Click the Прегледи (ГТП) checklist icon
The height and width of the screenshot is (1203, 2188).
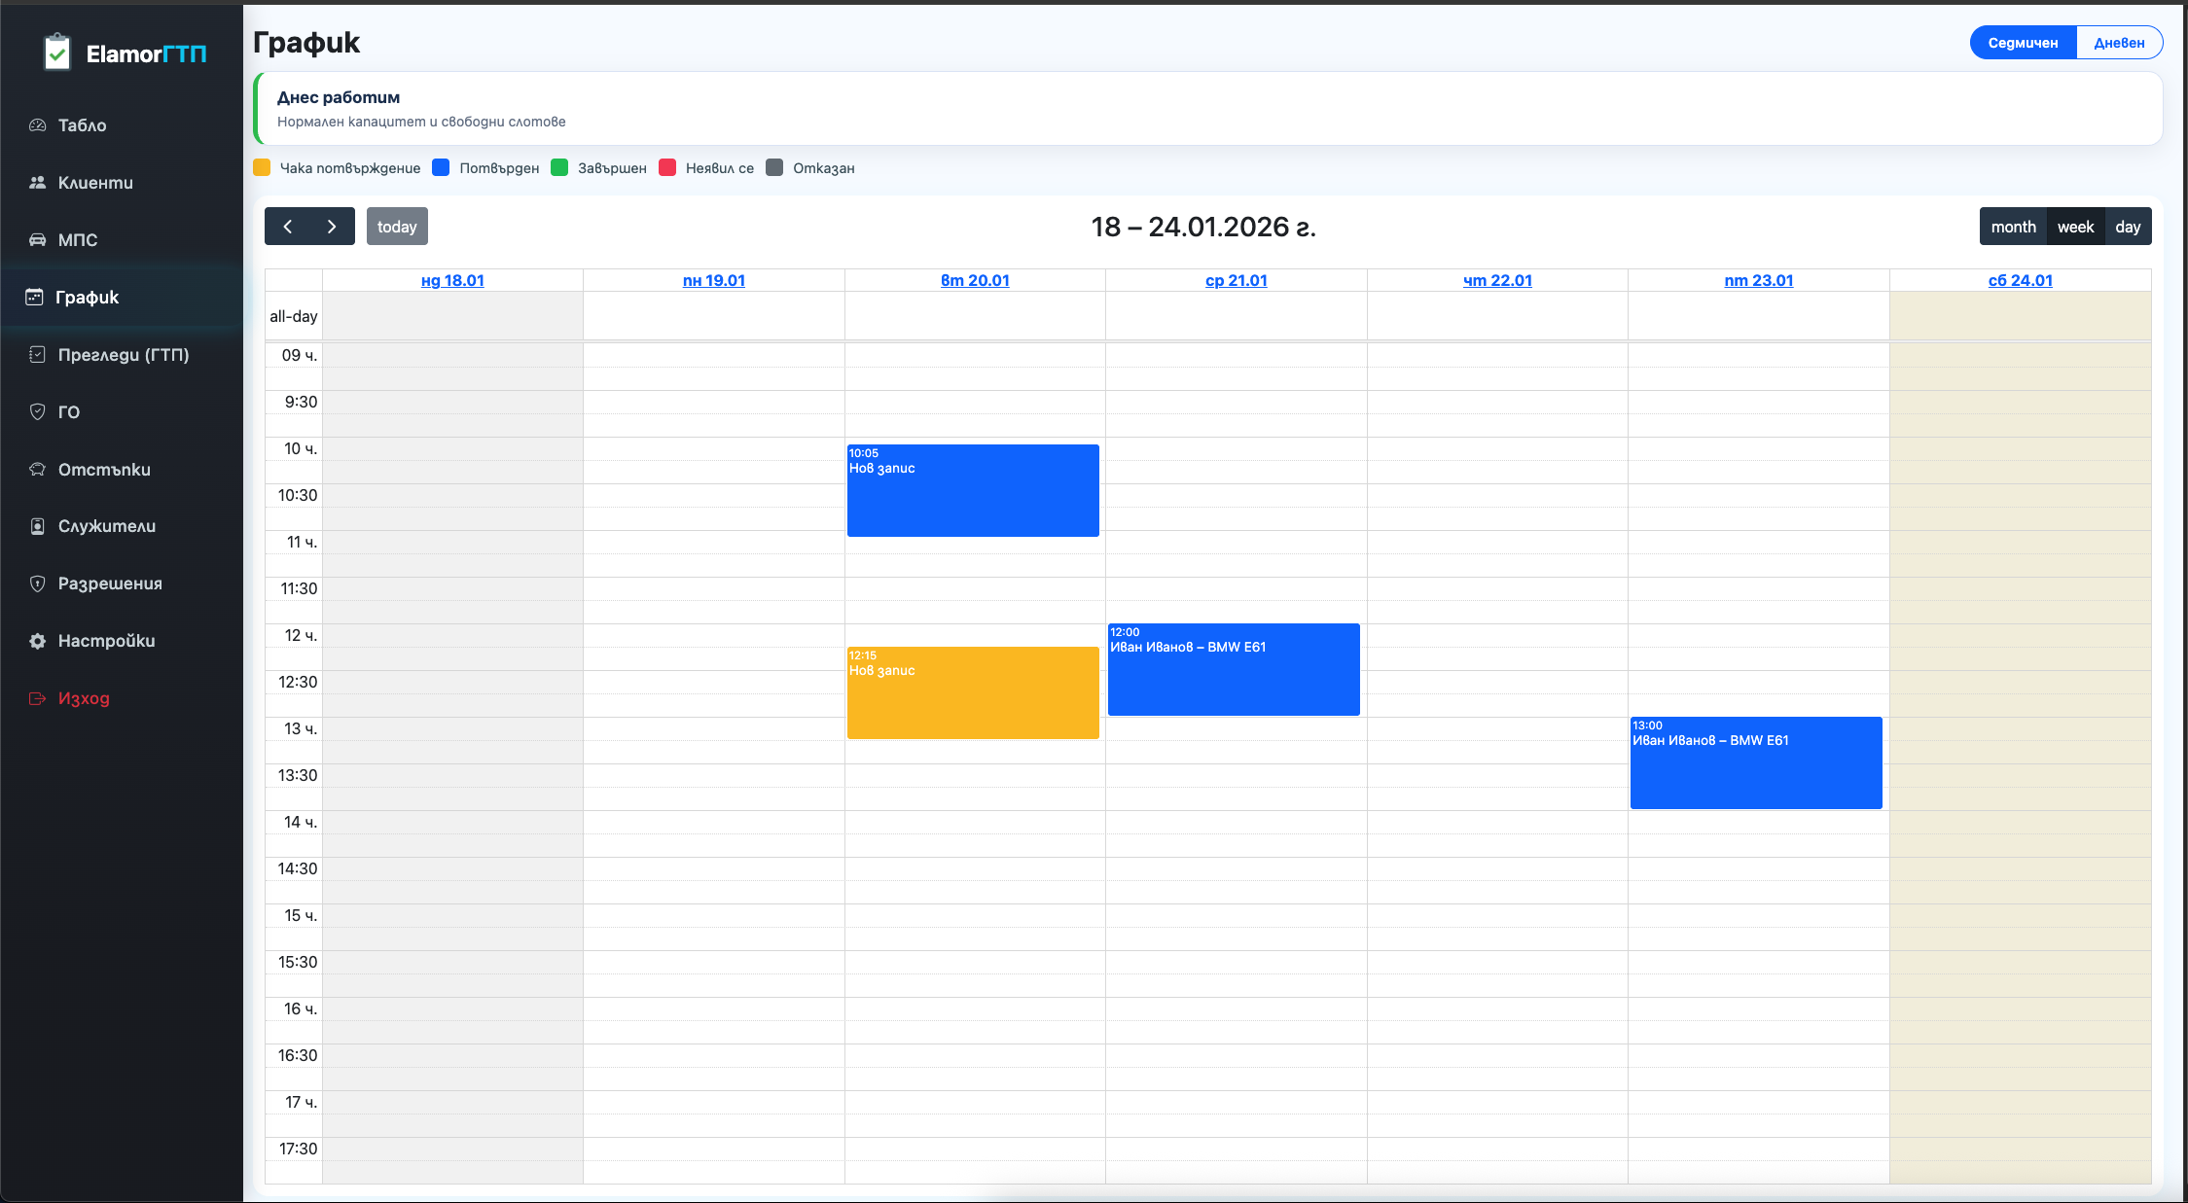click(38, 355)
